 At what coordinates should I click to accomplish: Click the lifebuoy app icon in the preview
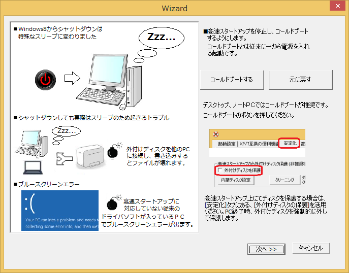tap(216, 134)
